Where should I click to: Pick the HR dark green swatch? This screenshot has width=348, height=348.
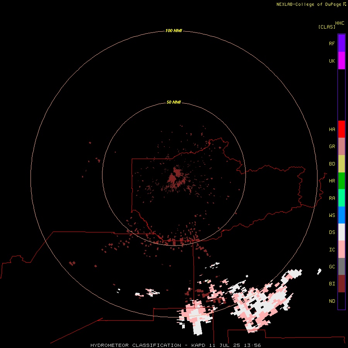[341, 181]
